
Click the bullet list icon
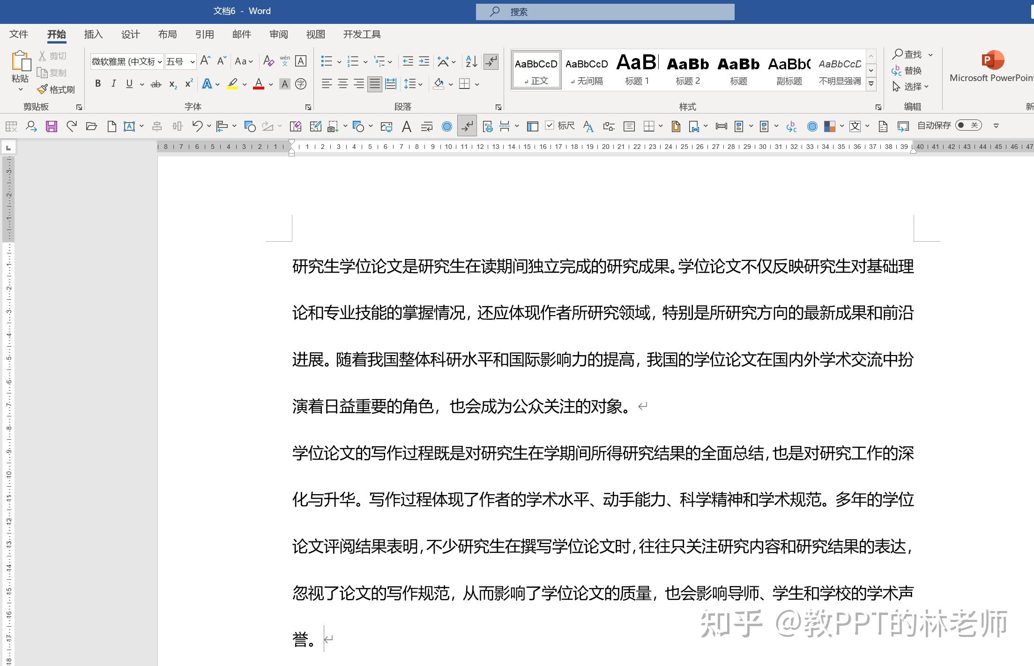pyautogui.click(x=327, y=61)
